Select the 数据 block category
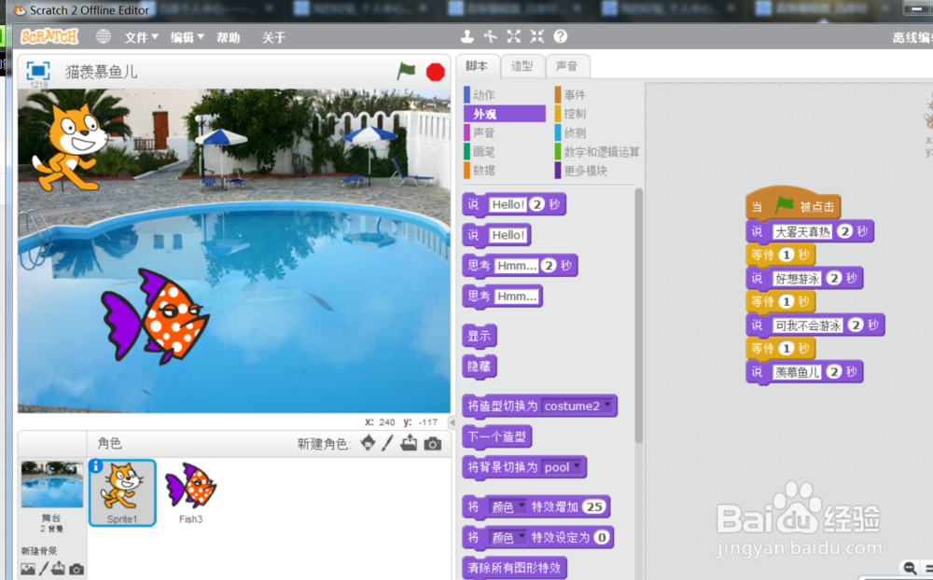The height and width of the screenshot is (580, 933). pos(504,170)
